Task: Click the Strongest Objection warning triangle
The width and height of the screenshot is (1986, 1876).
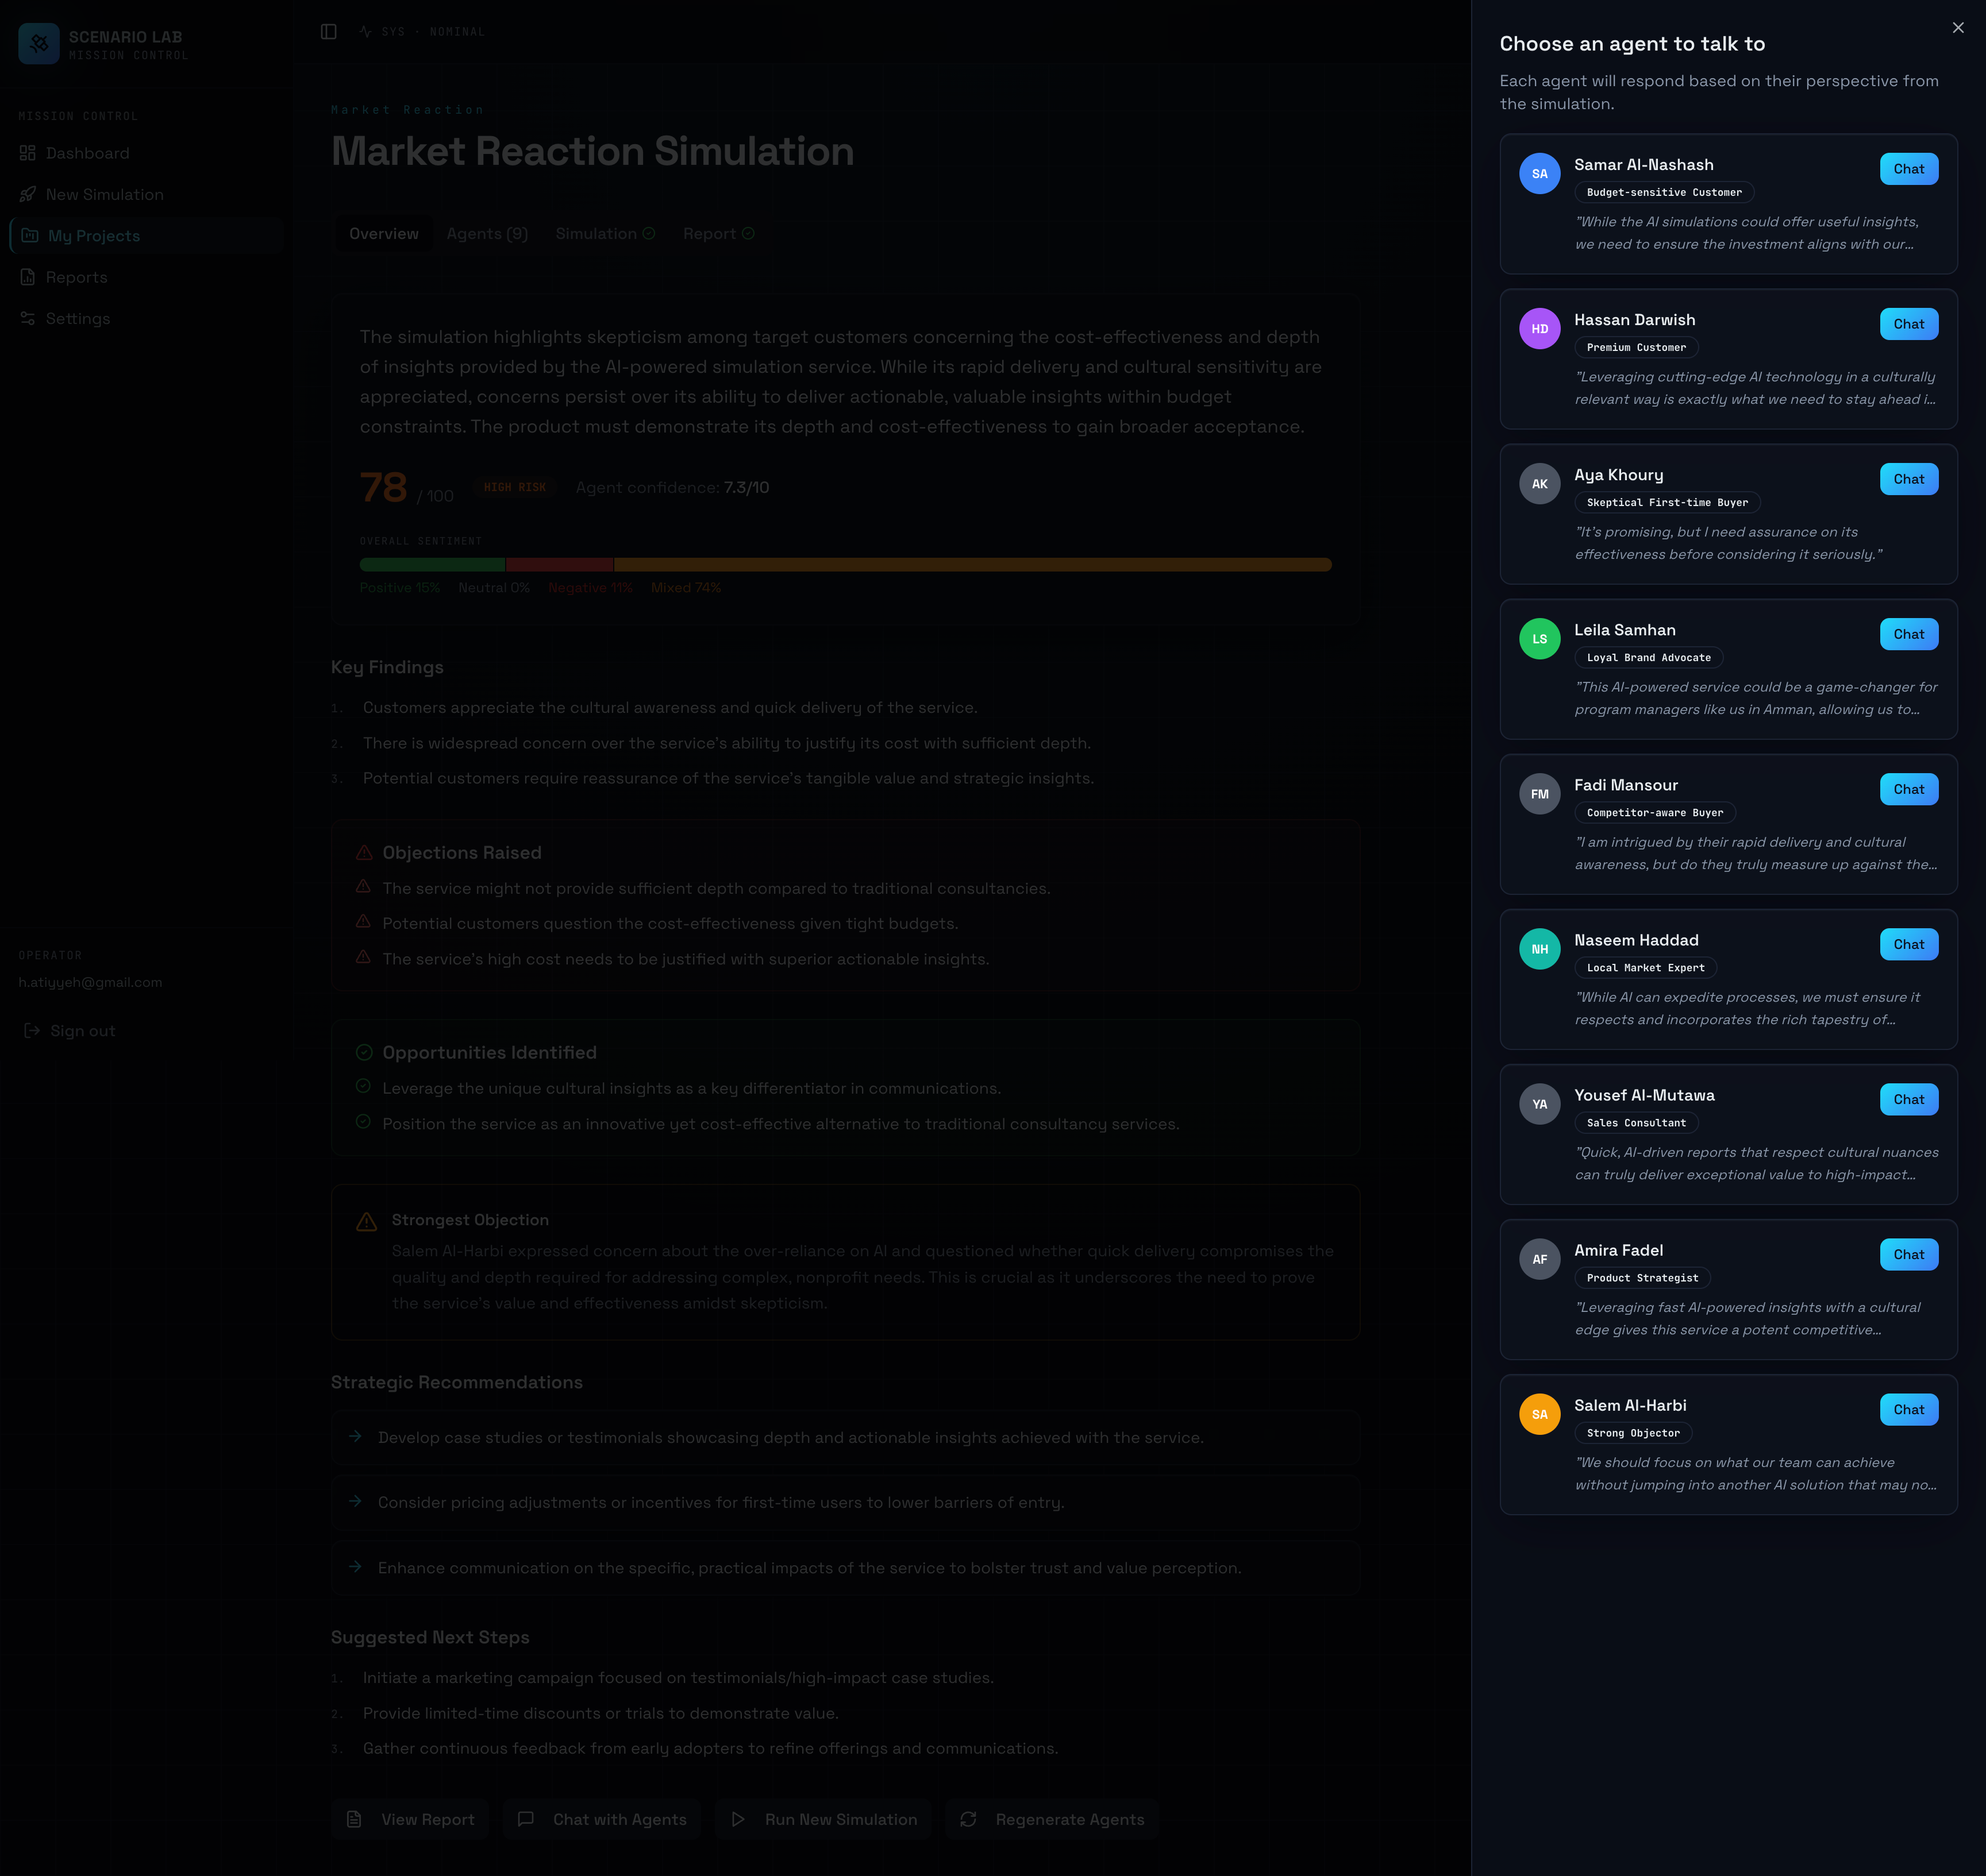Action: pos(367,1222)
